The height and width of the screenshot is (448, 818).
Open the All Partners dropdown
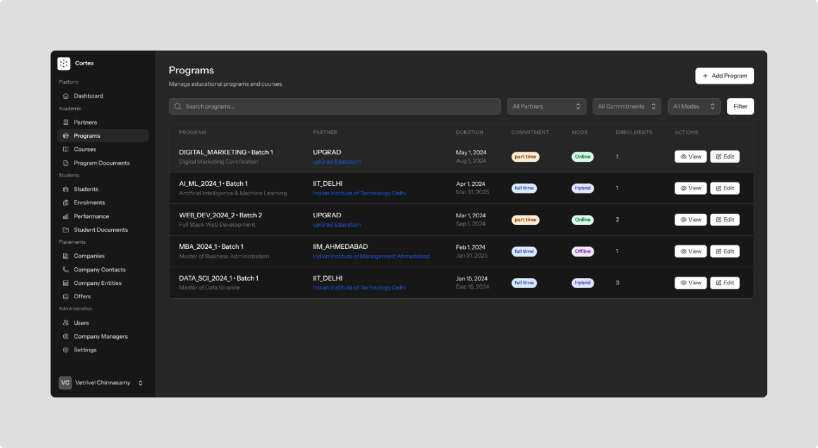click(547, 106)
